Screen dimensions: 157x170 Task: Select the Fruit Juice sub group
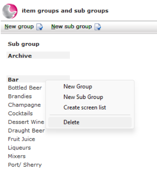tap(21, 139)
